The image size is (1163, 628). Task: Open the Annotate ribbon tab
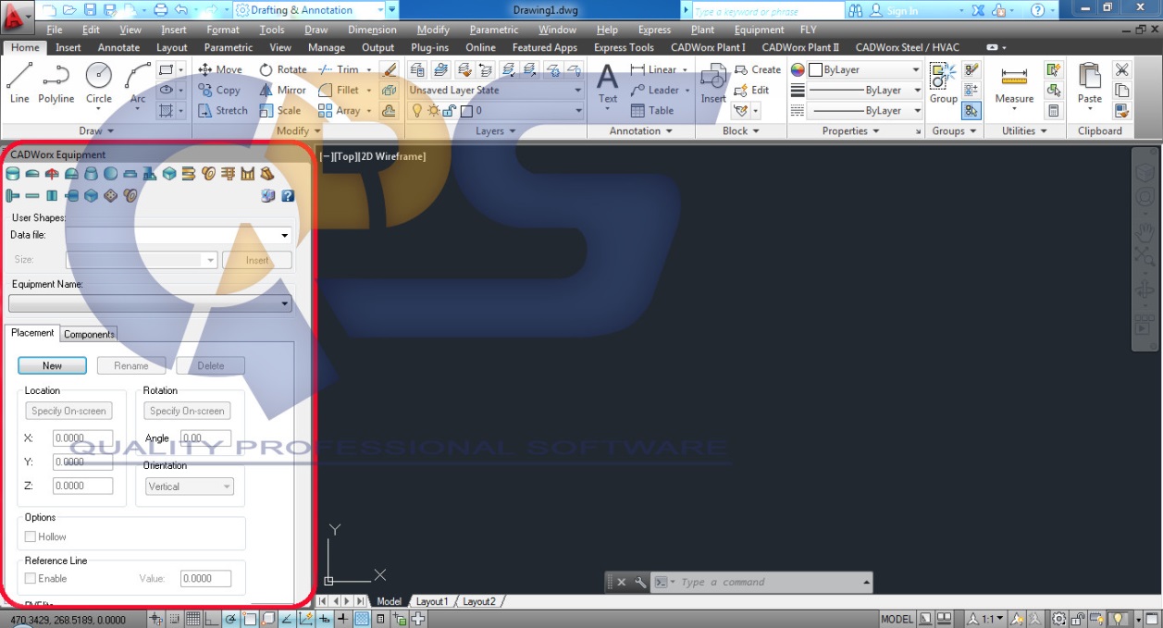[118, 47]
